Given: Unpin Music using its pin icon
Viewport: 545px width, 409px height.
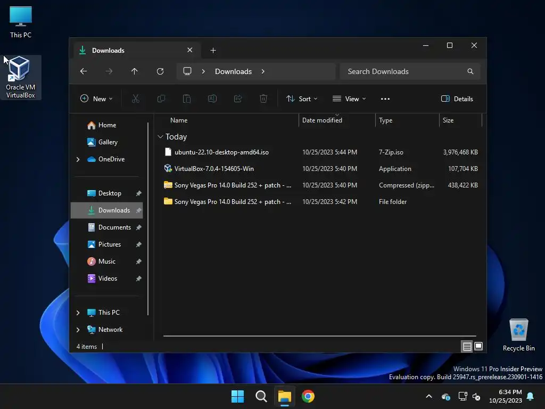Looking at the screenshot, I should pyautogui.click(x=139, y=261).
